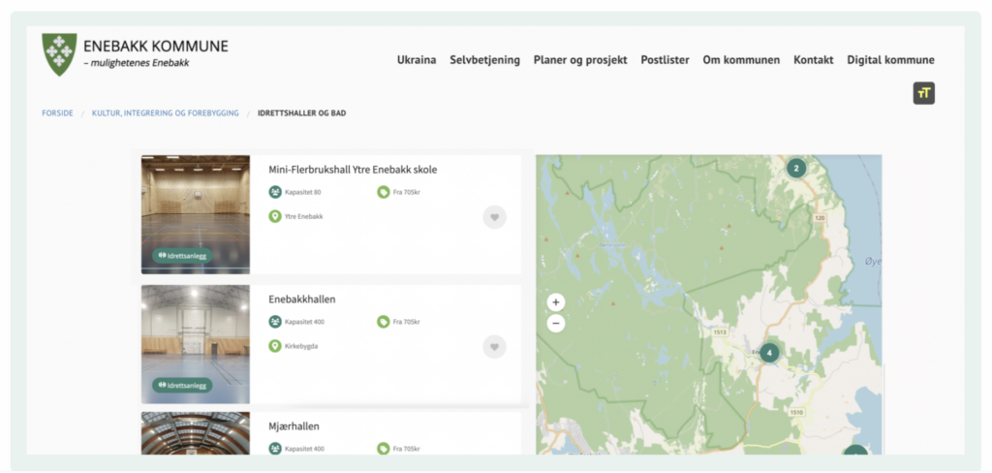
Task: Zoom out on the map
Action: 556,323
